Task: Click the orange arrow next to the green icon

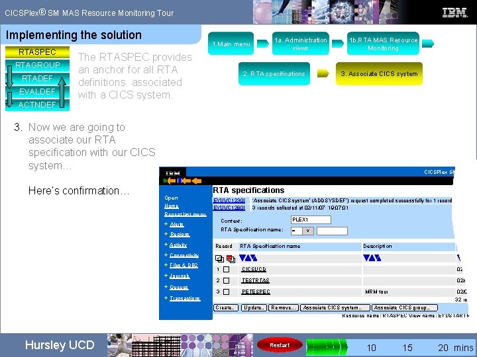Action: coord(172,181)
